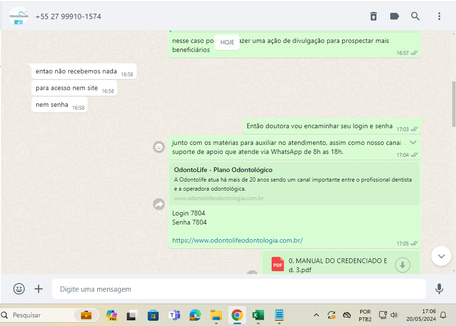Click the OneDrive cloud tray icon

point(347,315)
